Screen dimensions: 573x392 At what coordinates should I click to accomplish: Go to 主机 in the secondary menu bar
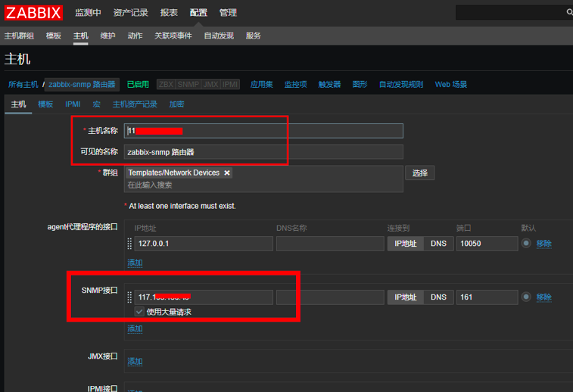pos(81,36)
